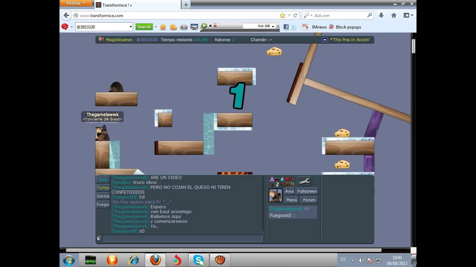
Task: Click the double-smiley friends icon in toolbar
Action: click(173, 27)
